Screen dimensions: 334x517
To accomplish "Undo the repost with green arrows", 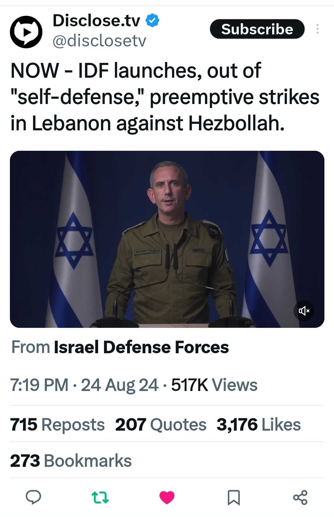I will point(100,497).
